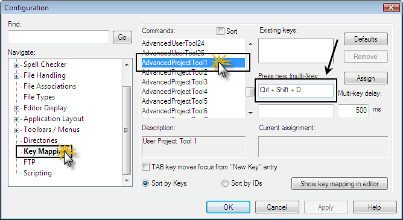Click the Navigate tree scroll-up arrow

click(x=127, y=64)
